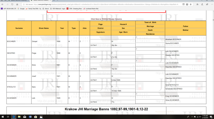The width and height of the screenshot is (214, 119).
Task: Click the Year column header
Action: click(62, 28)
